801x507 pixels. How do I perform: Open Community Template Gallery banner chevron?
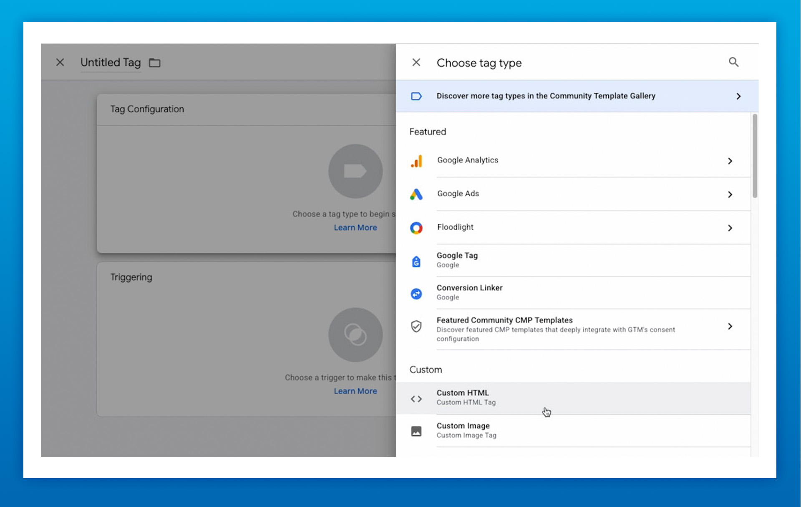(738, 96)
